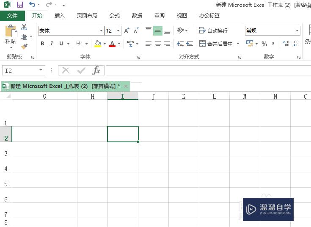
Task: Decrease font size with small A icon
Action: coord(136,31)
